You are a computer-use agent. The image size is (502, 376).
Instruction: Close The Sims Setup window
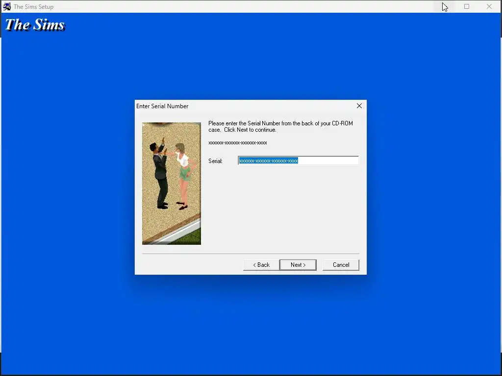point(489,6)
